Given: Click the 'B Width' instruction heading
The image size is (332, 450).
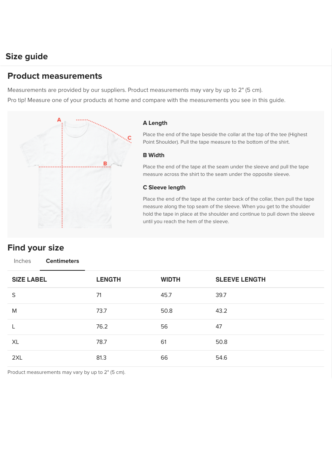Looking at the screenshot, I should pyautogui.click(x=154, y=155).
